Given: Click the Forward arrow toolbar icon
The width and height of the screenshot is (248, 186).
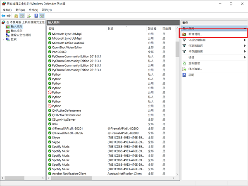Looking at the screenshot, I should 9,16.
